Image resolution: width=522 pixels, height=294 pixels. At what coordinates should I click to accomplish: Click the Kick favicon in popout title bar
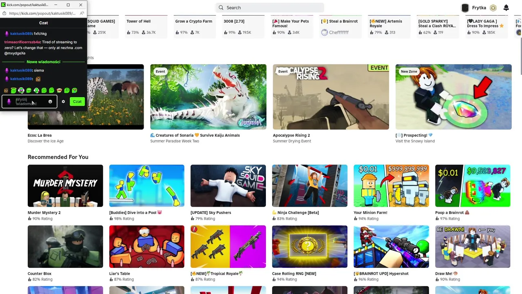3,4
